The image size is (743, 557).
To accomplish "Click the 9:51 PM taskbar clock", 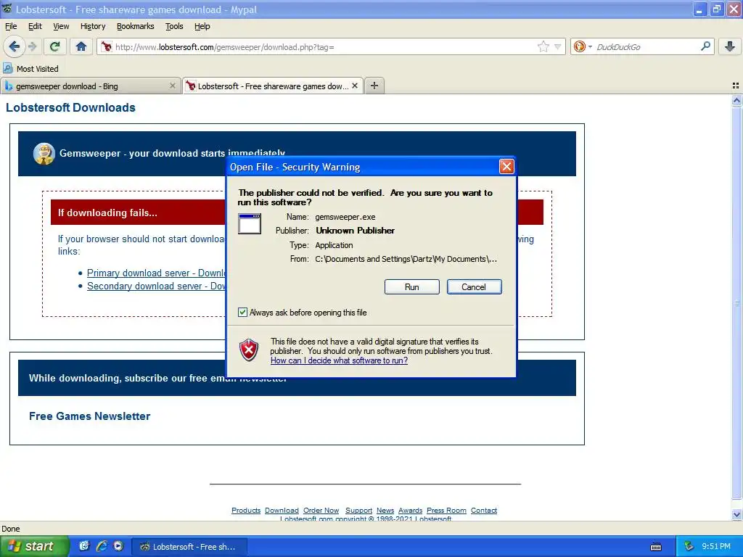I will pyautogui.click(x=716, y=546).
